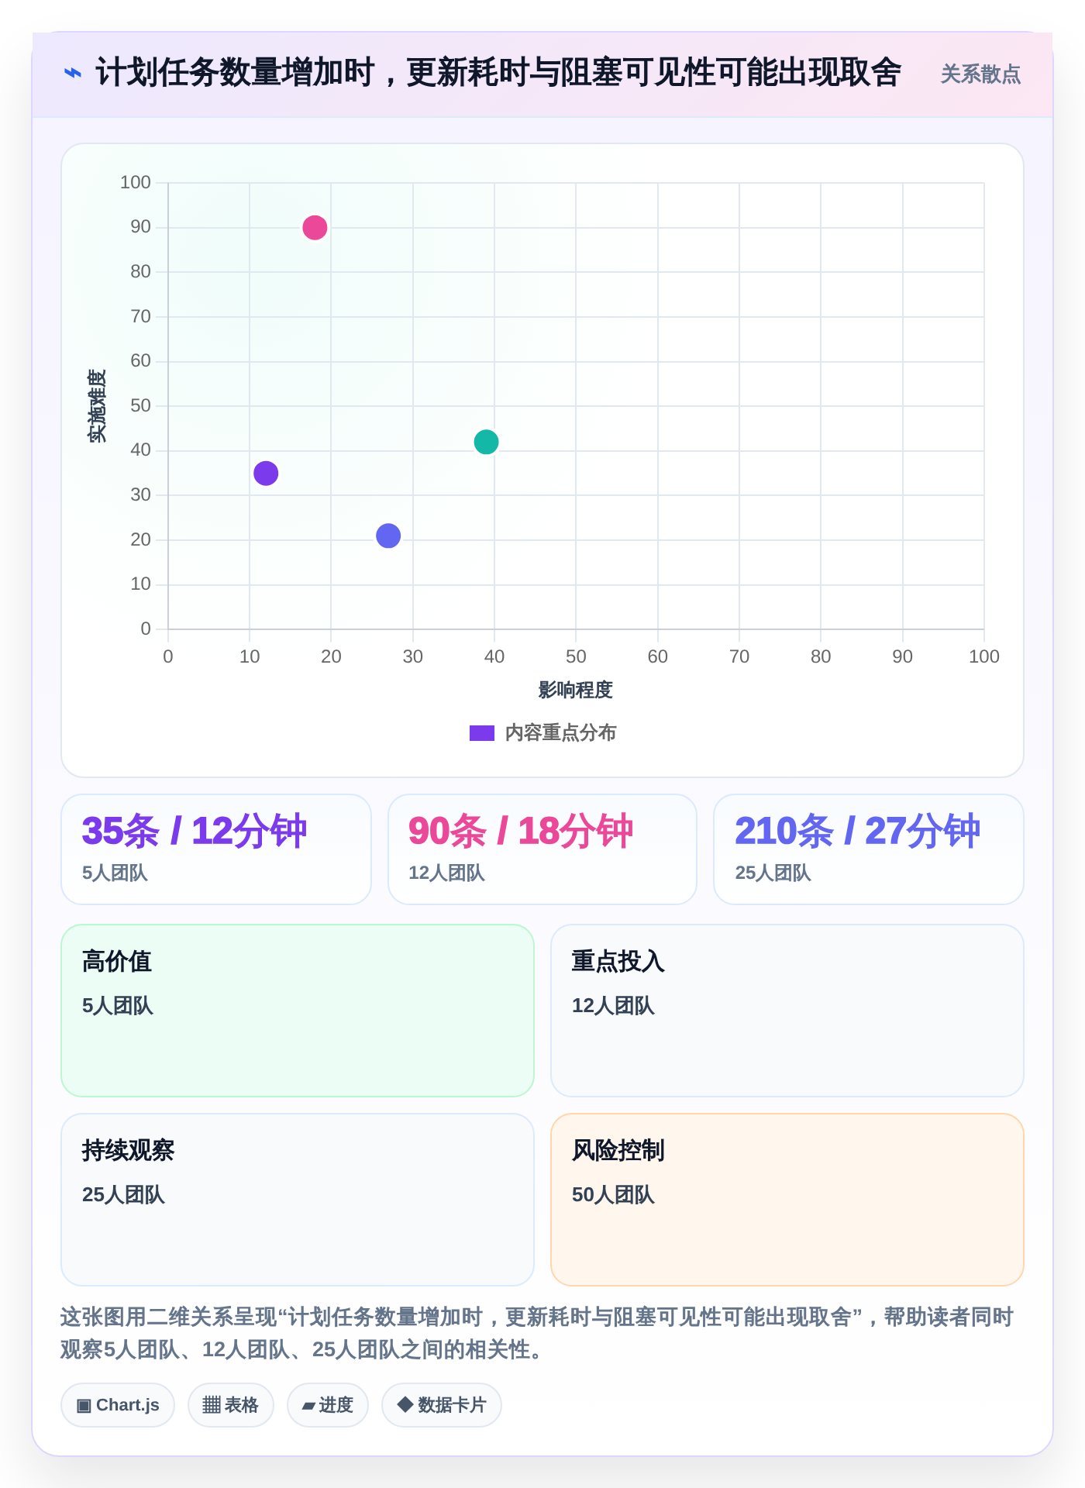Select the 高价值 quadrant card
The height and width of the screenshot is (1488, 1085).
tap(298, 1011)
